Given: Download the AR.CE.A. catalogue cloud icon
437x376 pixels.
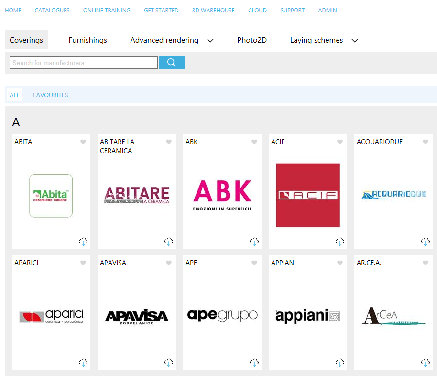Looking at the screenshot, I should (x=426, y=362).
